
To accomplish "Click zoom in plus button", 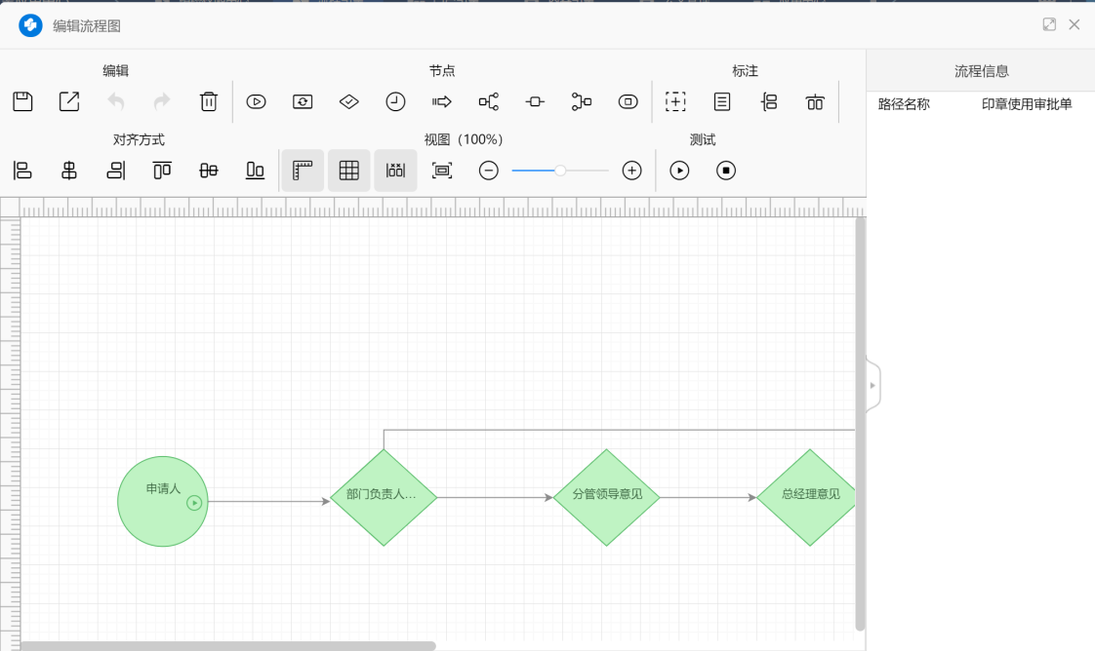I will (632, 171).
